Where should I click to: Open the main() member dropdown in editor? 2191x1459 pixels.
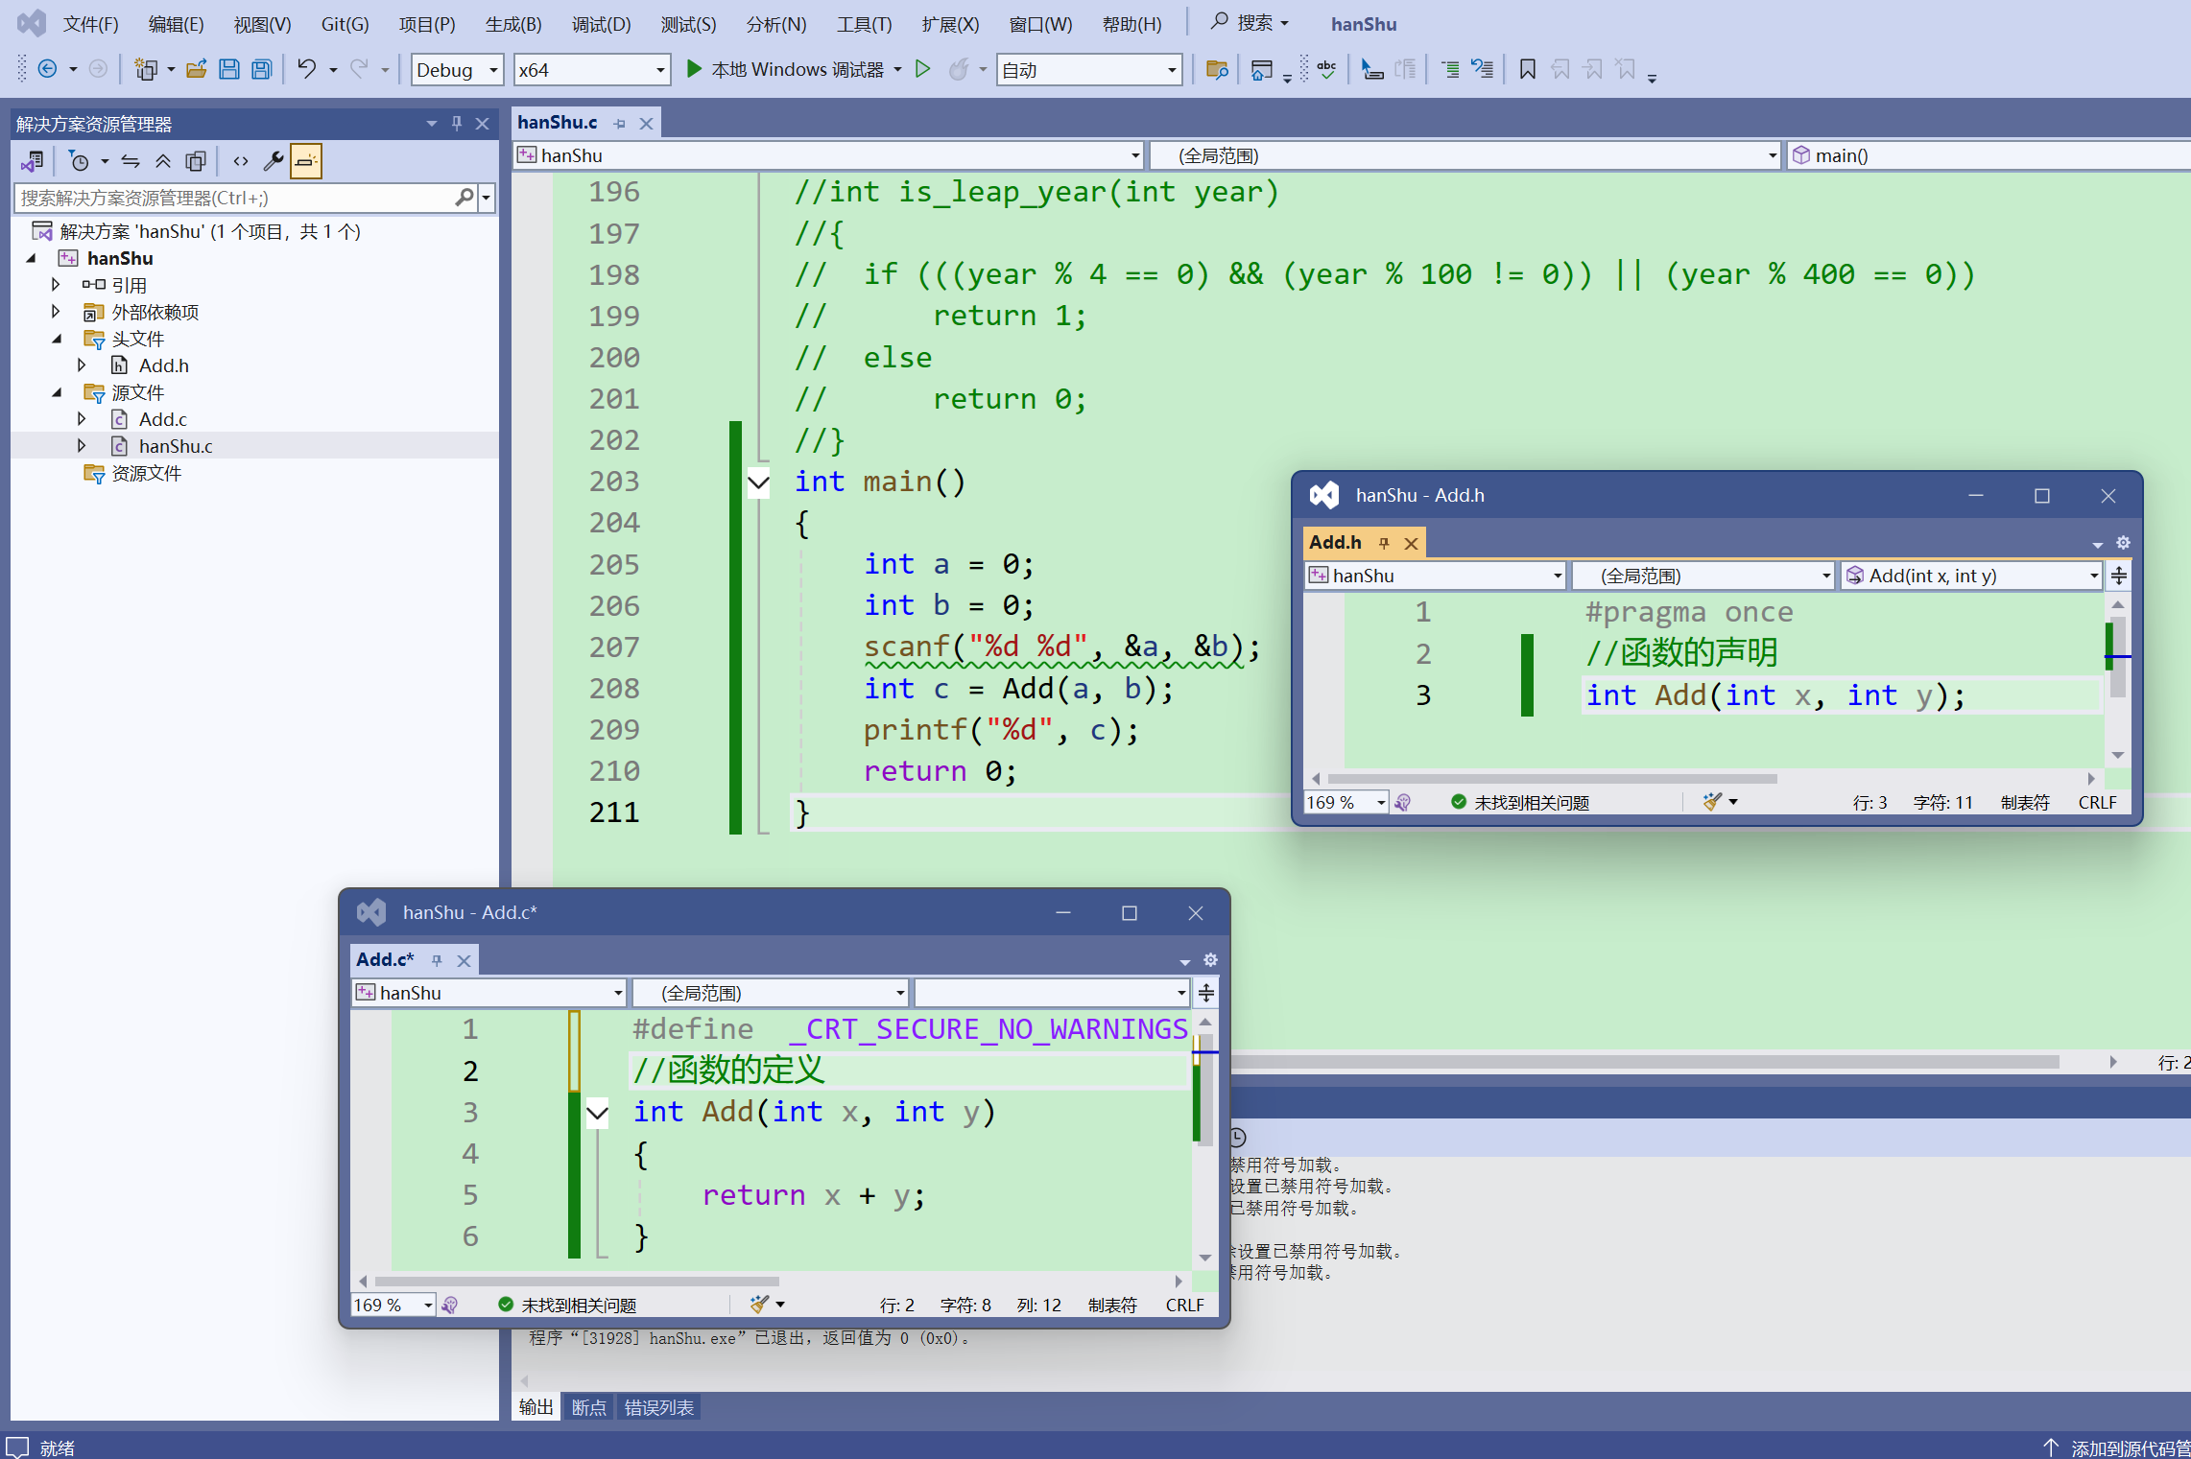[1987, 155]
